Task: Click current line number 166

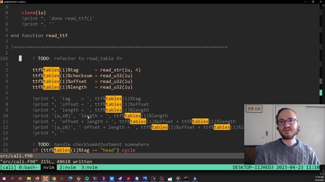Action: [4, 59]
